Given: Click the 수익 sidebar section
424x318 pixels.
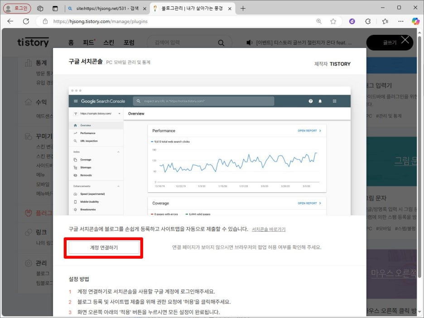Looking at the screenshot, I should point(41,102).
